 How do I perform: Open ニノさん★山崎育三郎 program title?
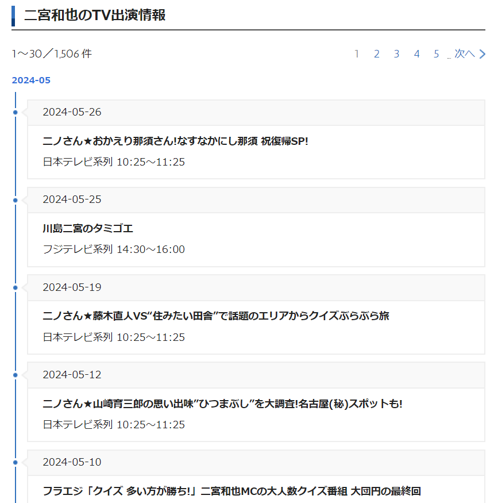(x=222, y=404)
